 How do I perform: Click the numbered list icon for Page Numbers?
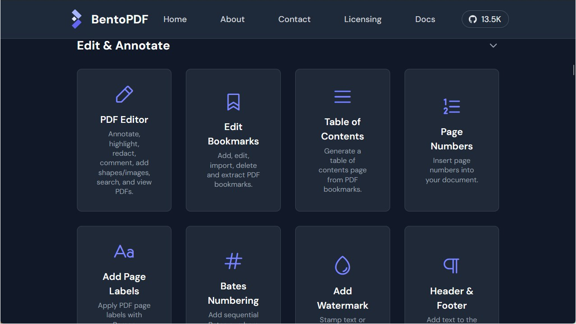pyautogui.click(x=451, y=107)
